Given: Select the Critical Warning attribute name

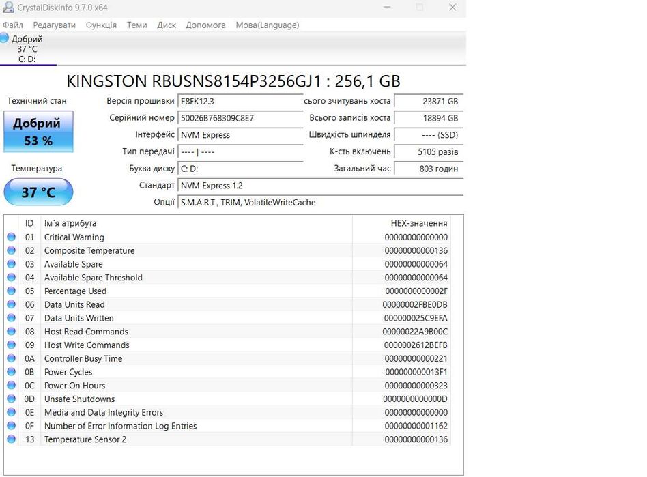Looking at the screenshot, I should (74, 237).
